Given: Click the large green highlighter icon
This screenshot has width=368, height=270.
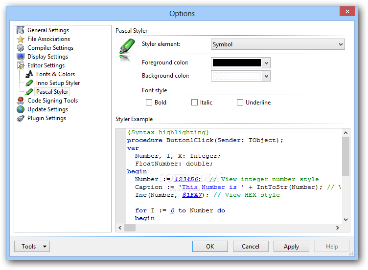Looking at the screenshot, I should (127, 50).
